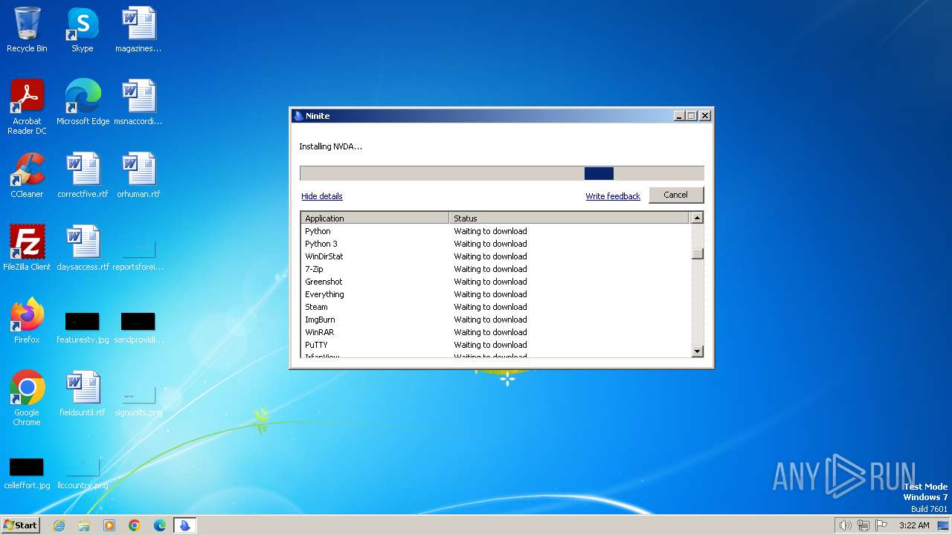Viewport: 952px width, 535px height.
Task: Launch Edge from the taskbar
Action: 160,525
